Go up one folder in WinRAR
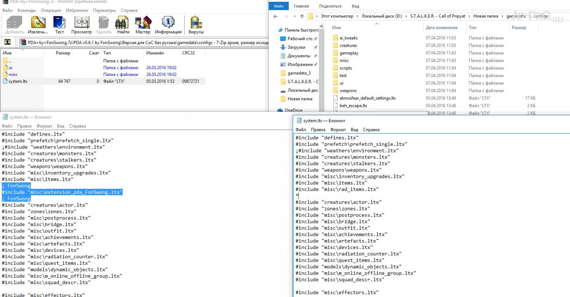570x297 pixels. tap(7, 42)
